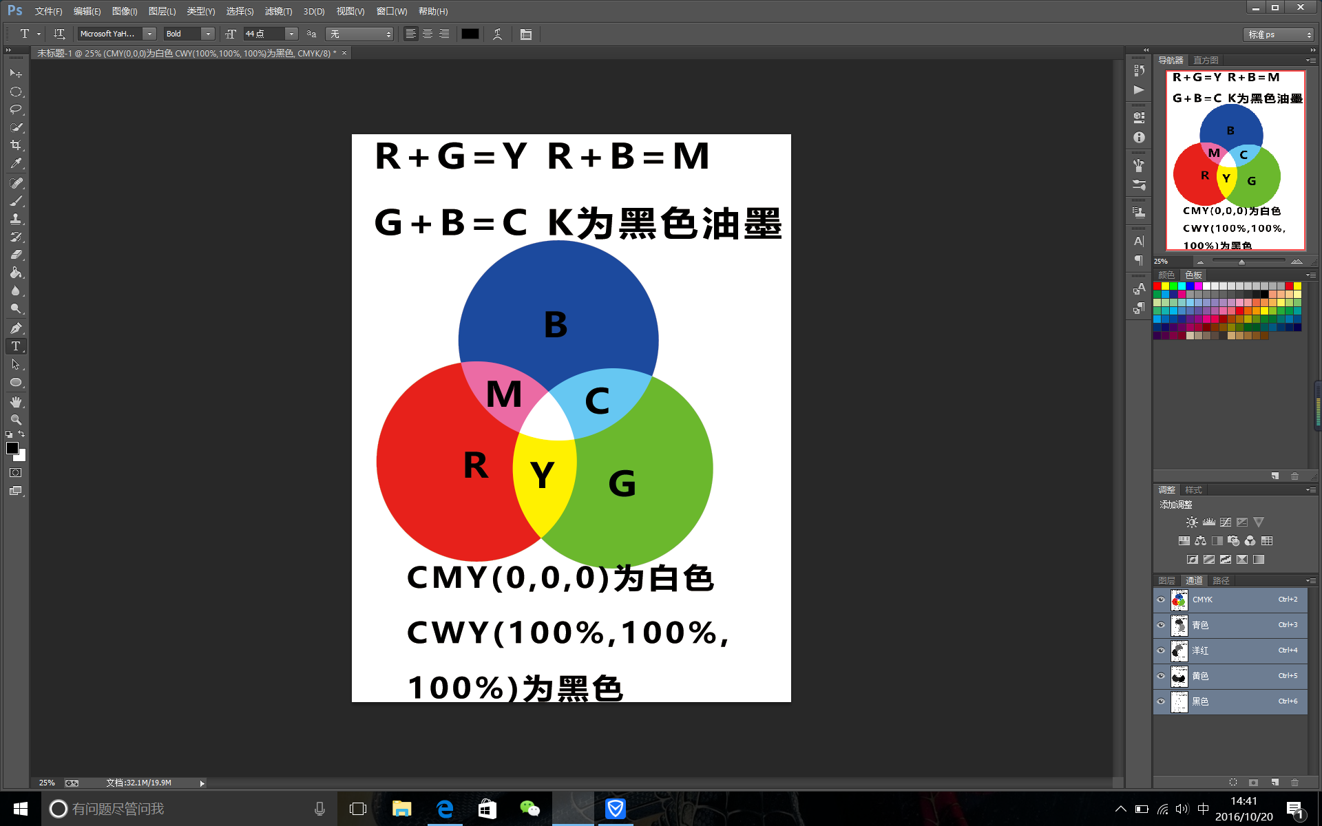Image resolution: width=1322 pixels, height=826 pixels.
Task: Toggle visibility of the 黑色 channel
Action: click(x=1161, y=701)
